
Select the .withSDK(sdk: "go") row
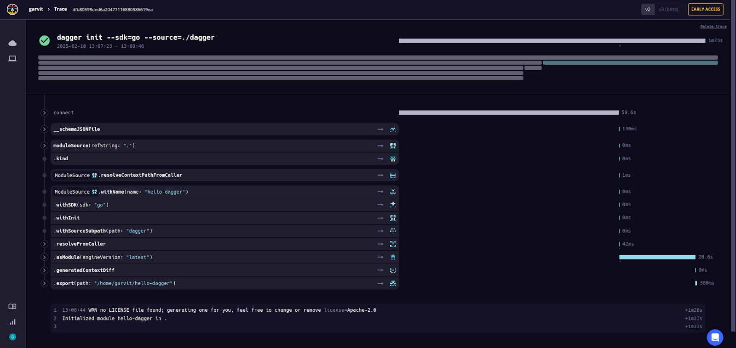(x=224, y=205)
